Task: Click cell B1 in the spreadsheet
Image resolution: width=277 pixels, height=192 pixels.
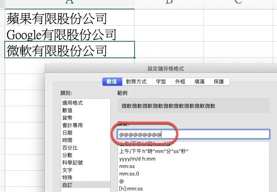Action: click(169, 17)
